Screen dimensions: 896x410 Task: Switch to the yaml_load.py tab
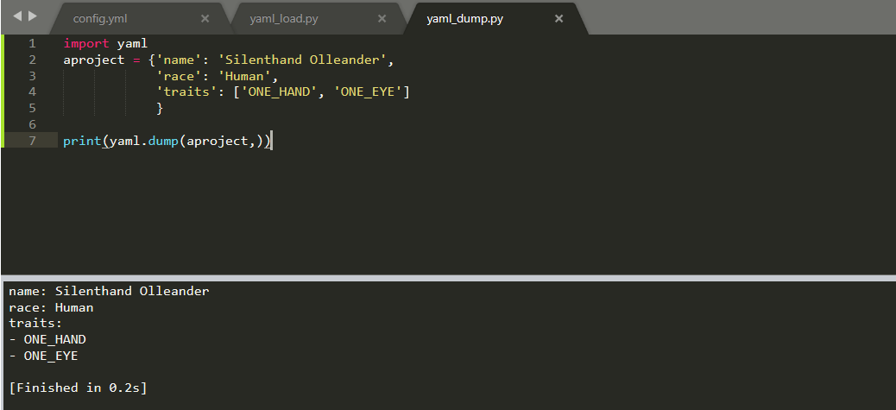click(x=284, y=19)
